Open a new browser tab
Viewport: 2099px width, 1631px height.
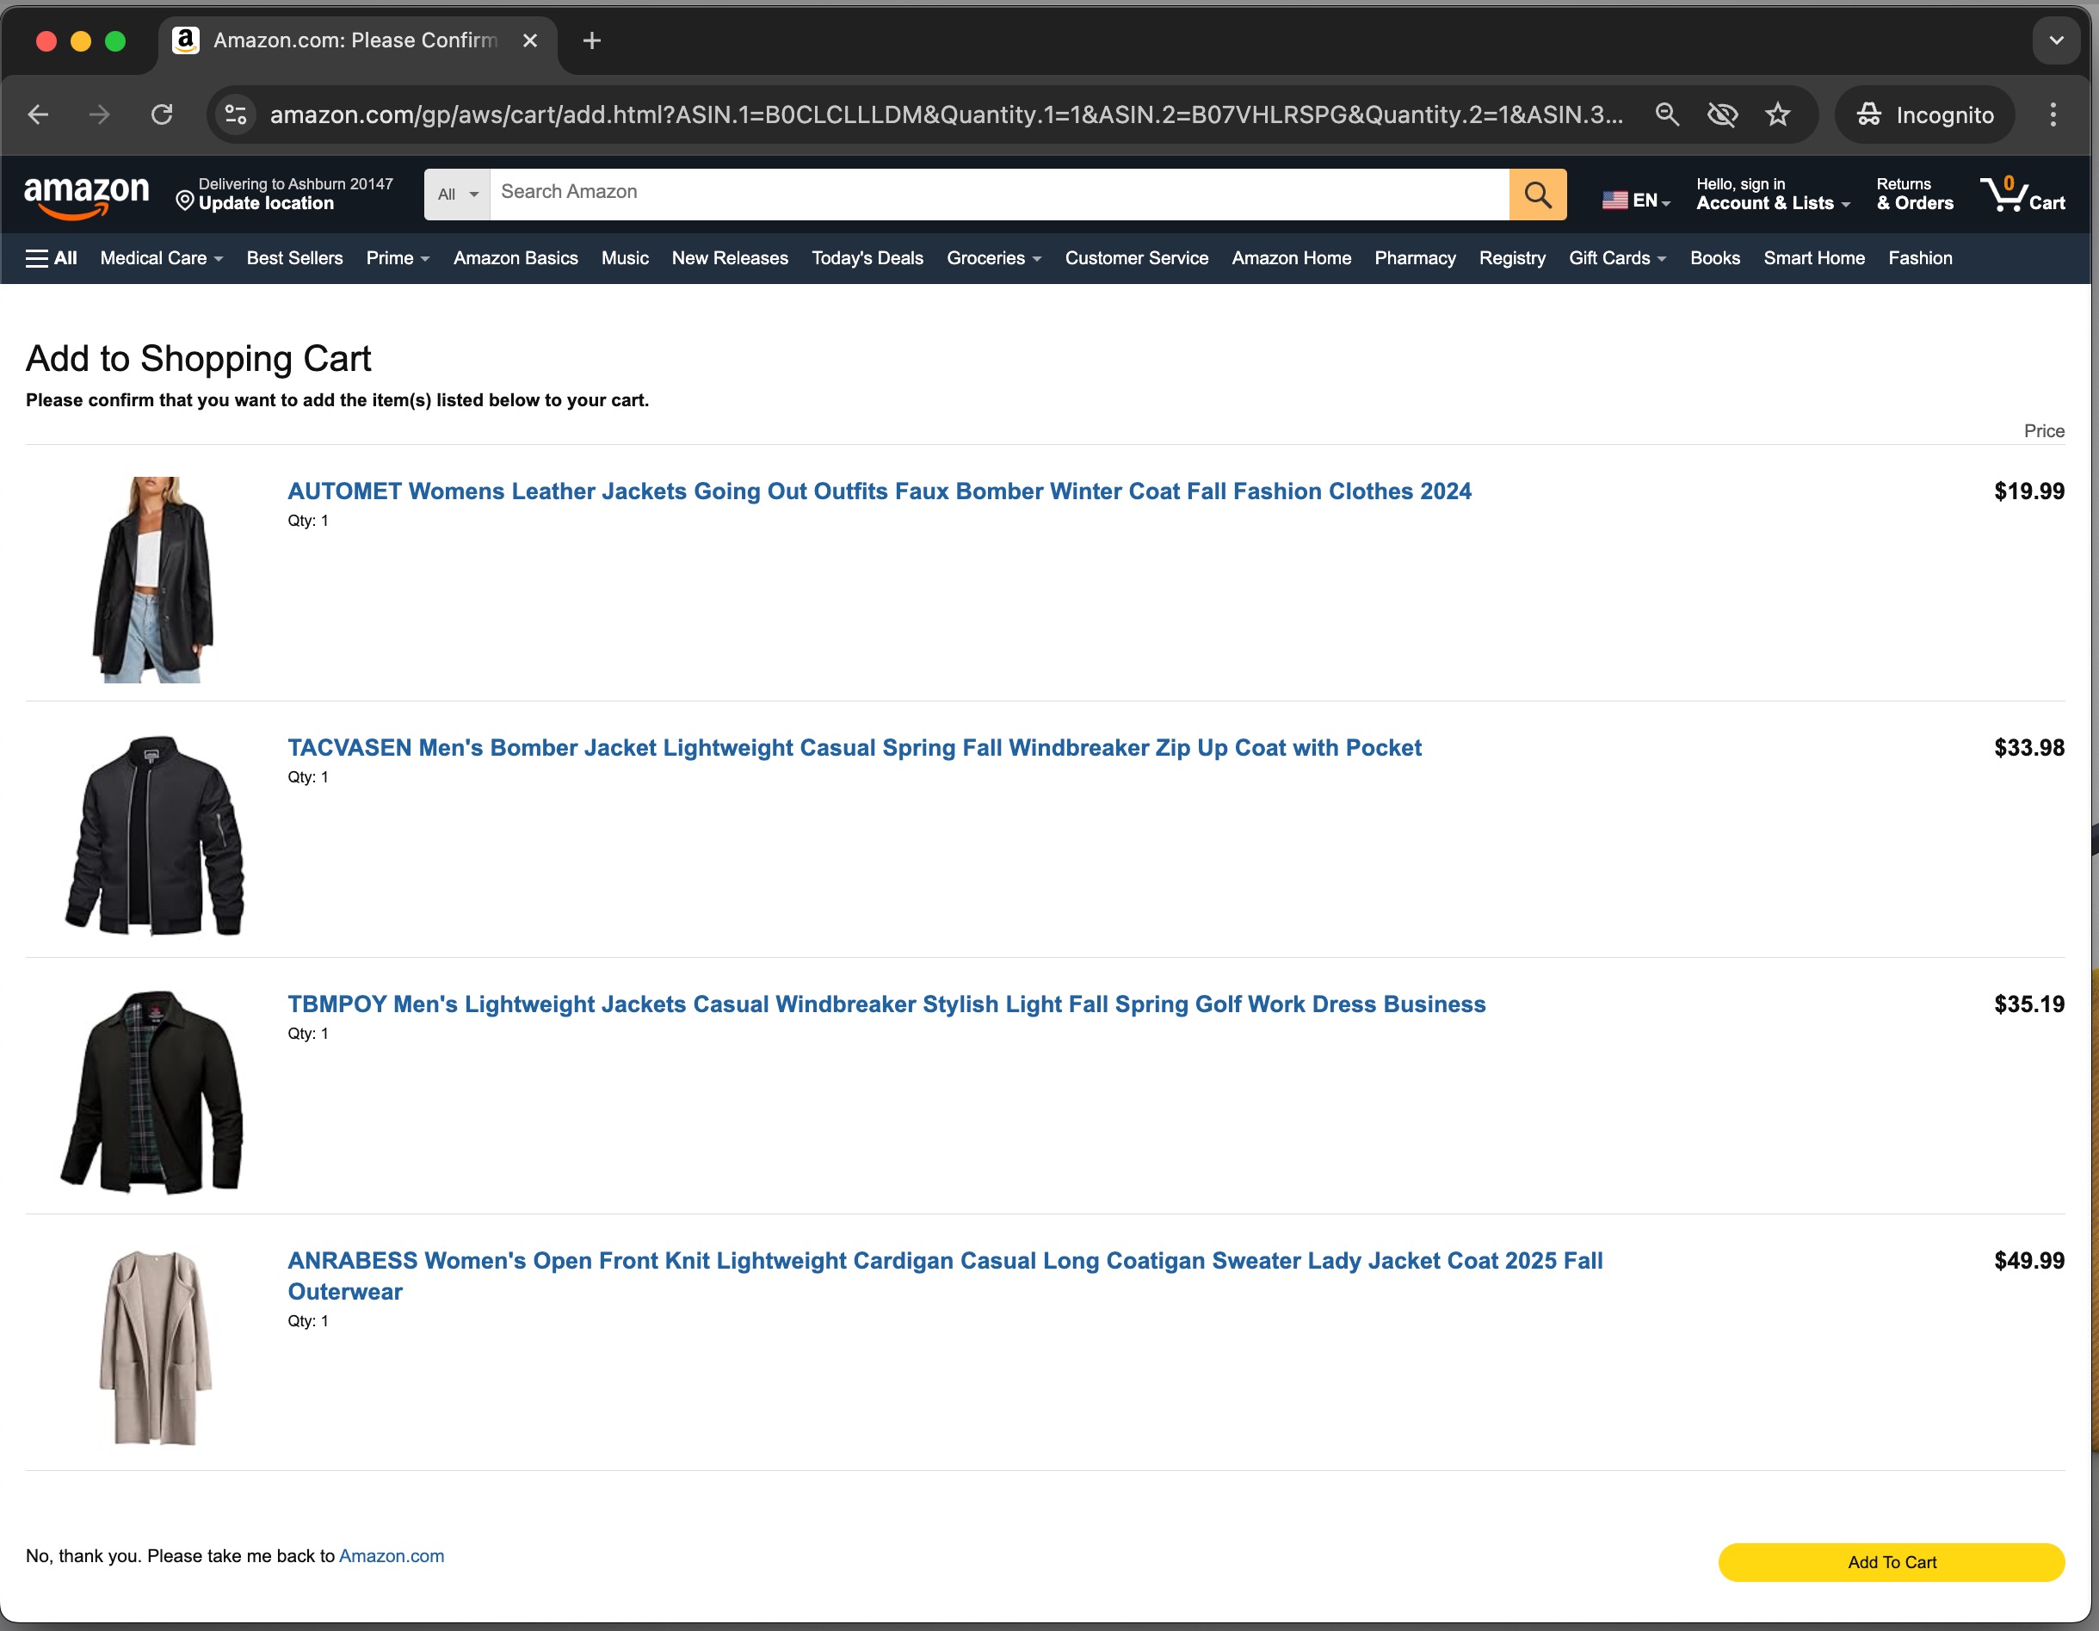click(592, 40)
